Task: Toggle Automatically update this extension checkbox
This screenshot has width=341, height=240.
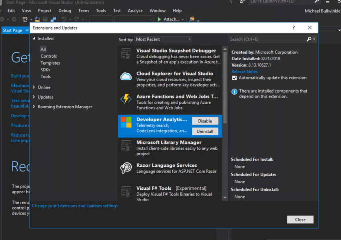Action: pos(234,78)
